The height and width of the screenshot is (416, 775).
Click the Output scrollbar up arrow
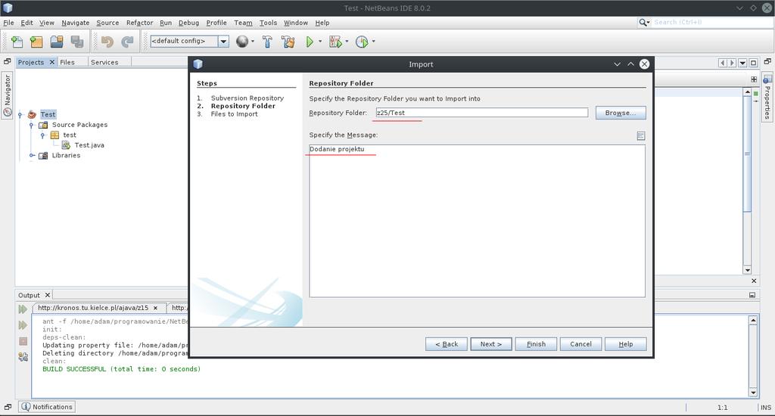pos(753,320)
